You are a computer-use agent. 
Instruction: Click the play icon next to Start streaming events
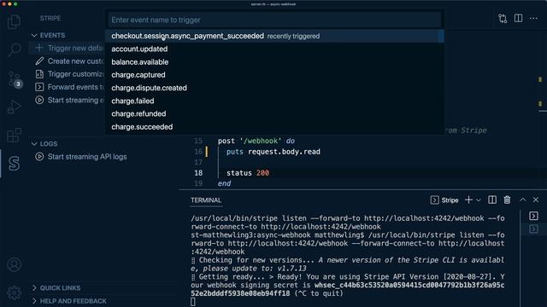point(39,100)
